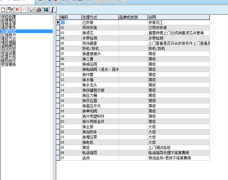The image size is (228, 180).
Task: Click the red X delete icon
Action: (x=17, y=10)
